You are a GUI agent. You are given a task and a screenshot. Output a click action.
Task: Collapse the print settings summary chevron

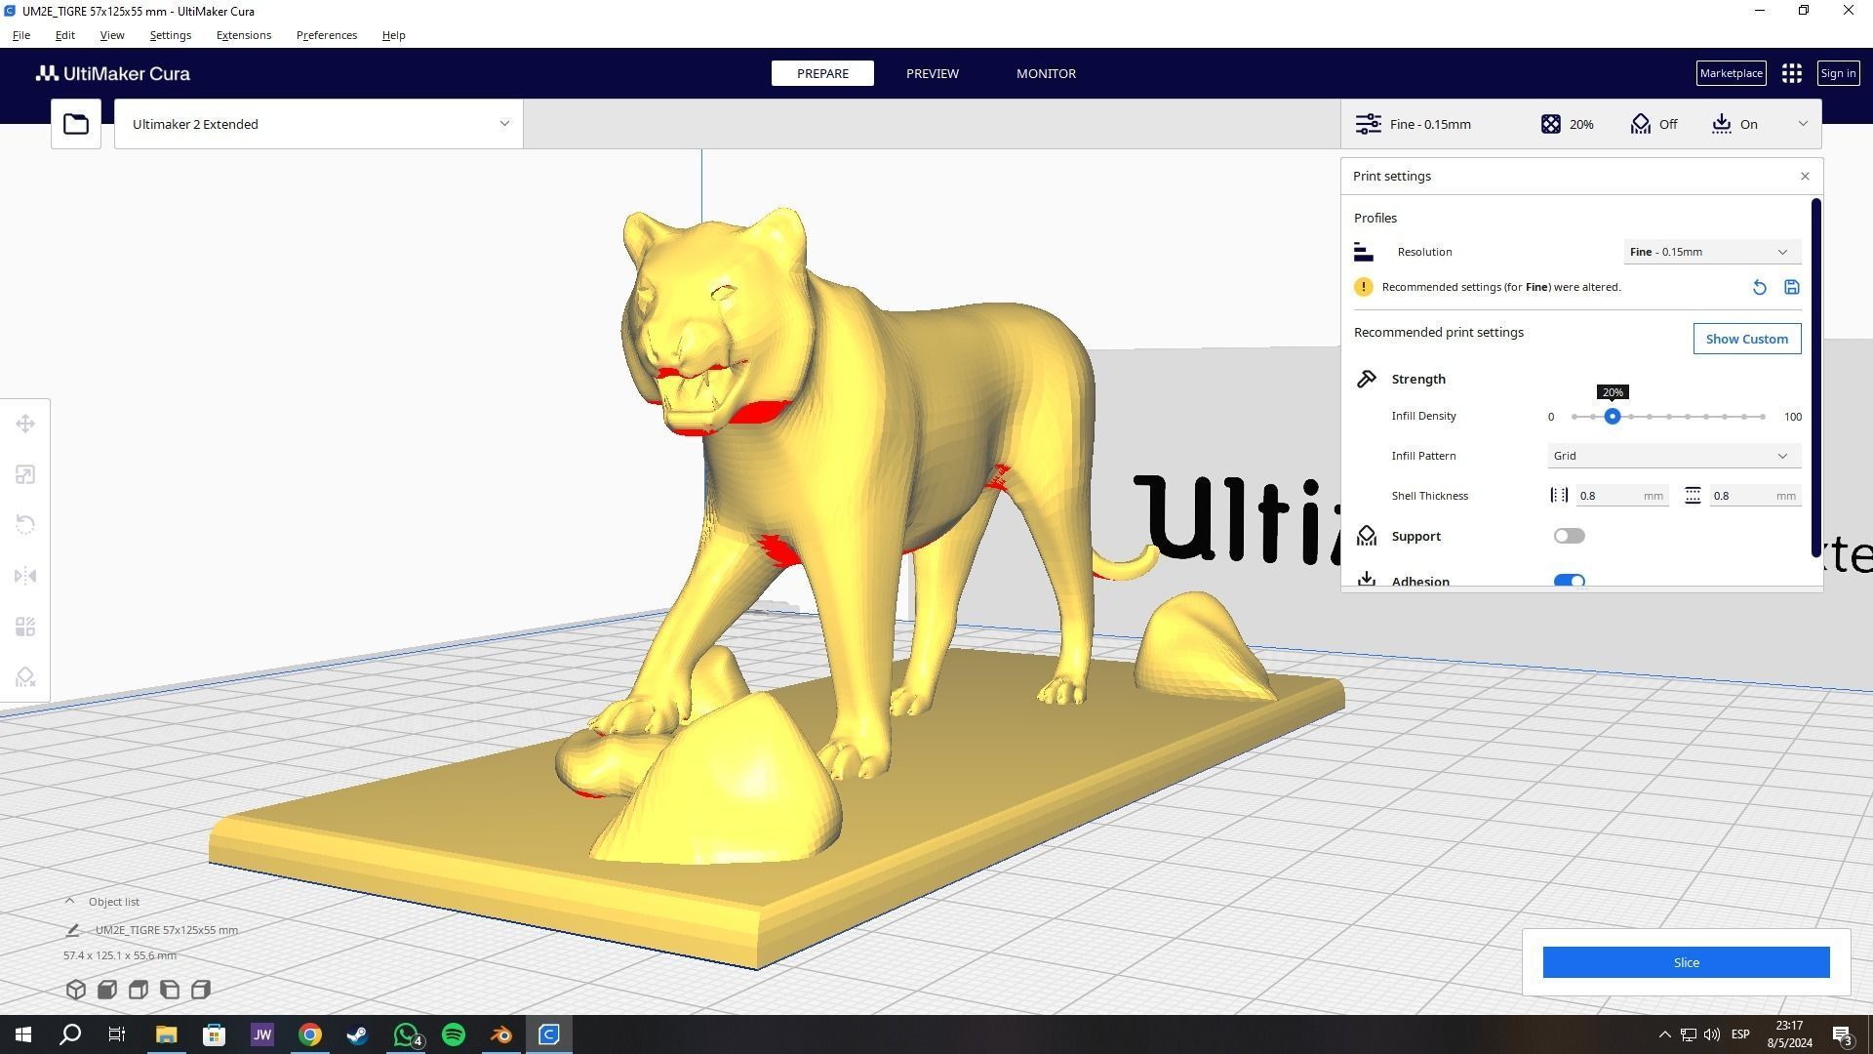click(1803, 124)
